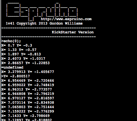Click the line X= 6.970127 Y= -2.816597
The image size is (137, 121).
point(28,98)
